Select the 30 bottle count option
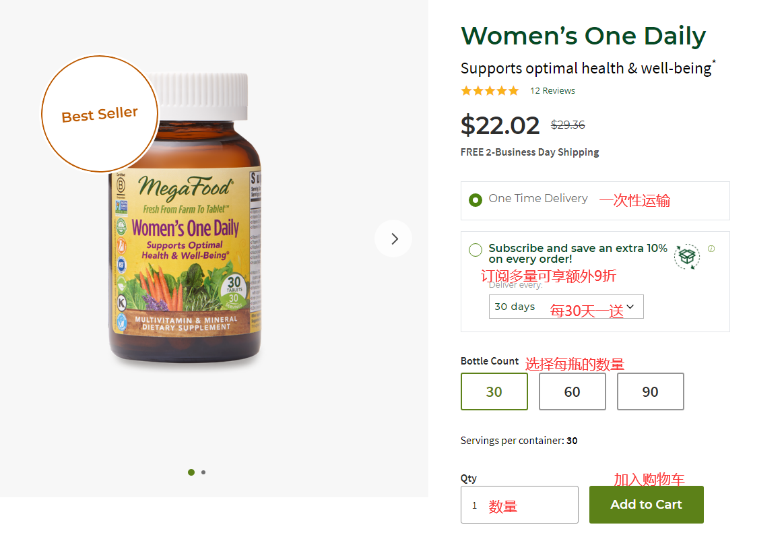 coord(494,391)
